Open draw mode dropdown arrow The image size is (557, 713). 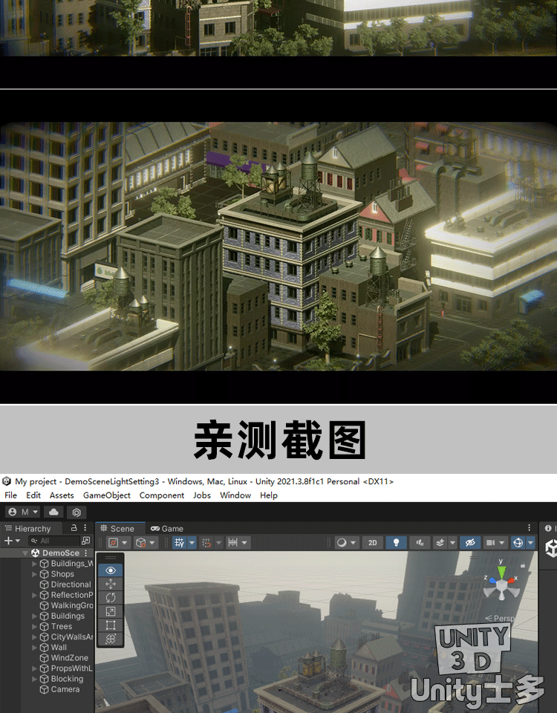(x=354, y=542)
